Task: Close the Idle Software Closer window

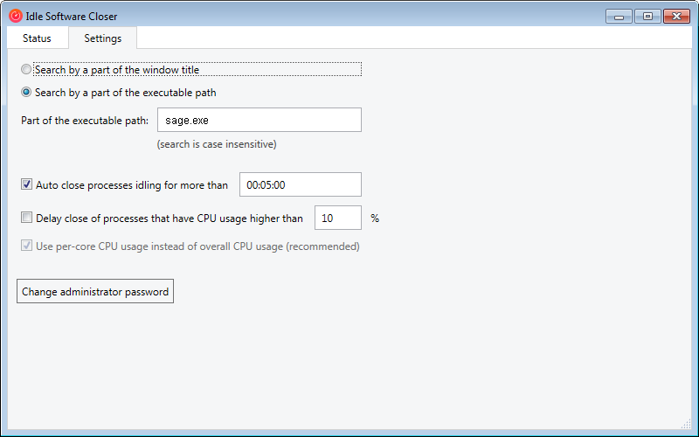Action: [x=676, y=17]
